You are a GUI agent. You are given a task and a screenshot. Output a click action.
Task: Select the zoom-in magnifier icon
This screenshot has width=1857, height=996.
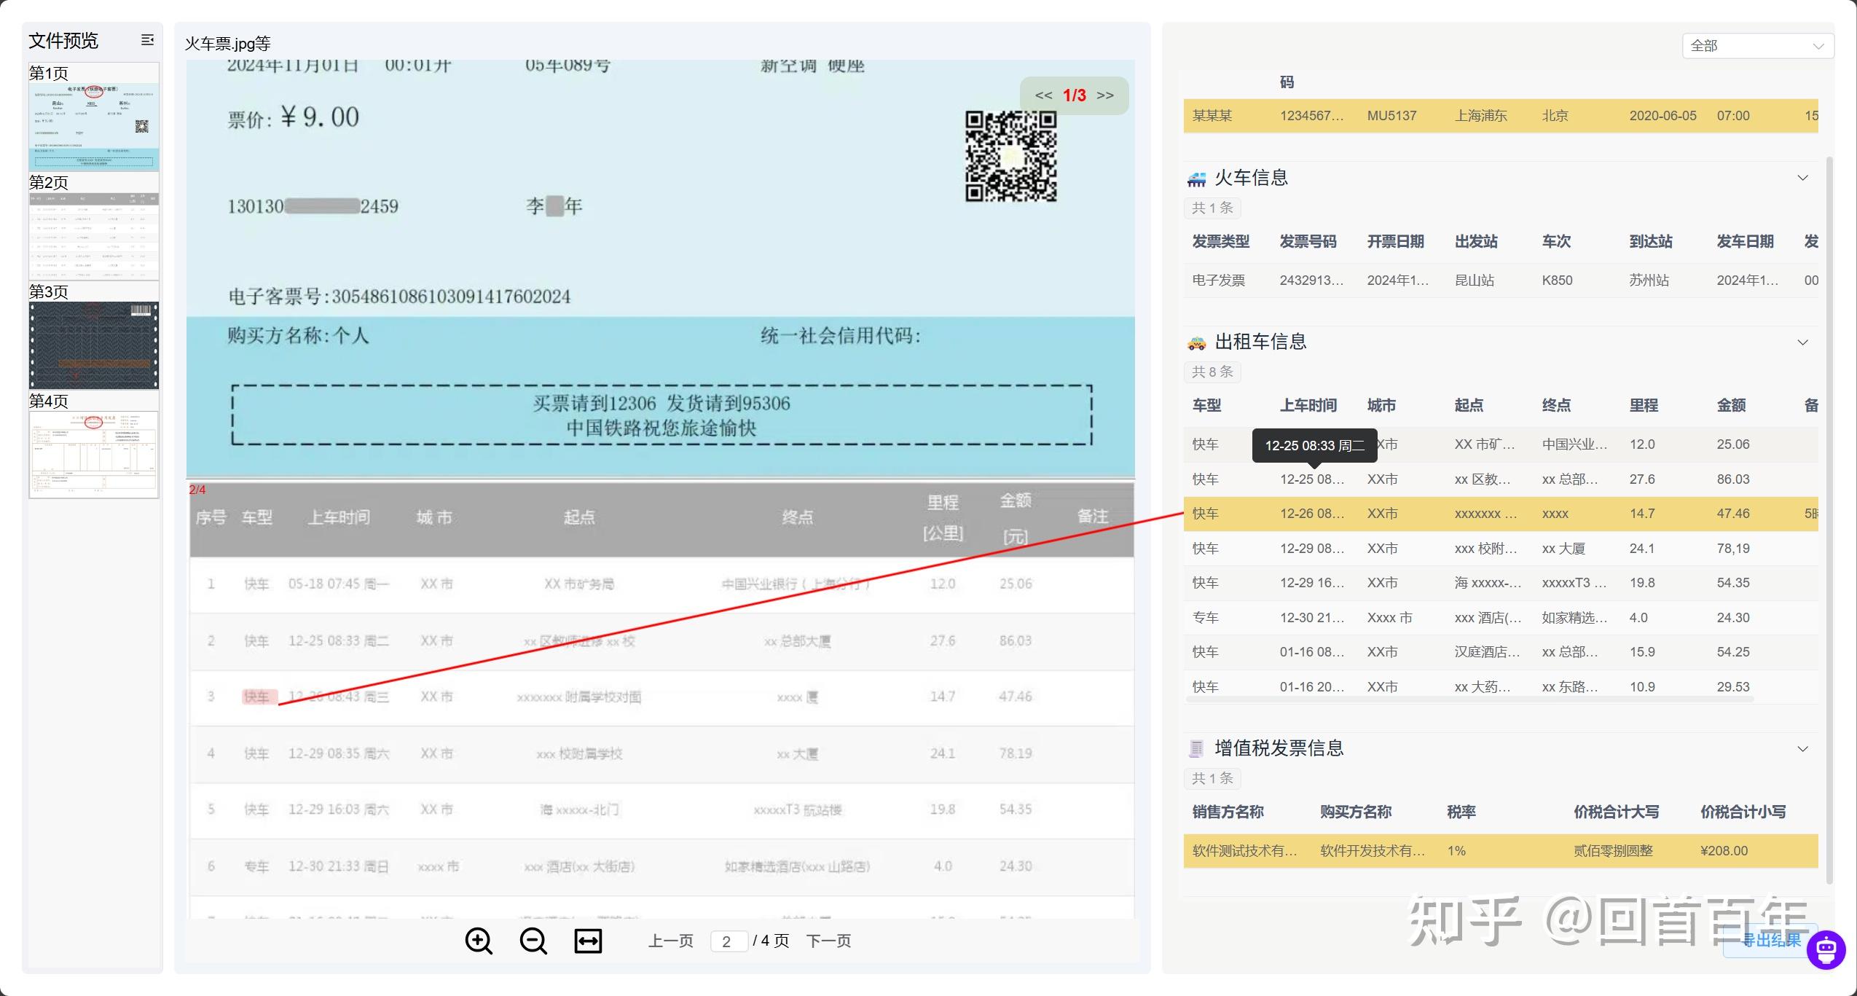[x=479, y=941]
